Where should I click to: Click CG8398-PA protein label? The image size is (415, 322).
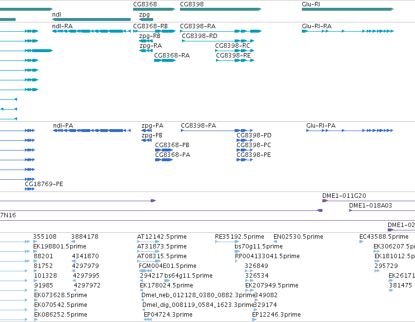[198, 126]
